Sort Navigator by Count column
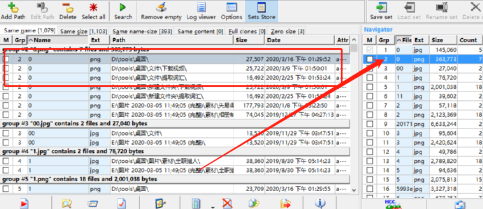The width and height of the screenshot is (483, 209). pyautogui.click(x=470, y=40)
